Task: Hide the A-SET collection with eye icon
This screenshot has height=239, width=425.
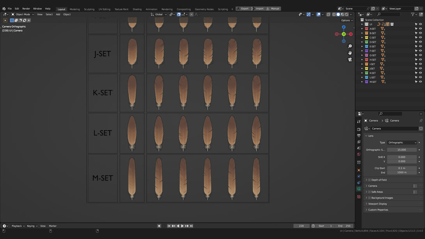Action: tap(420, 29)
